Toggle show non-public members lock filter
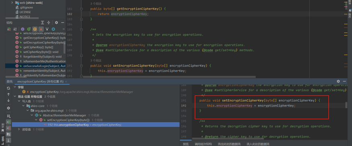 tap(41, 29)
